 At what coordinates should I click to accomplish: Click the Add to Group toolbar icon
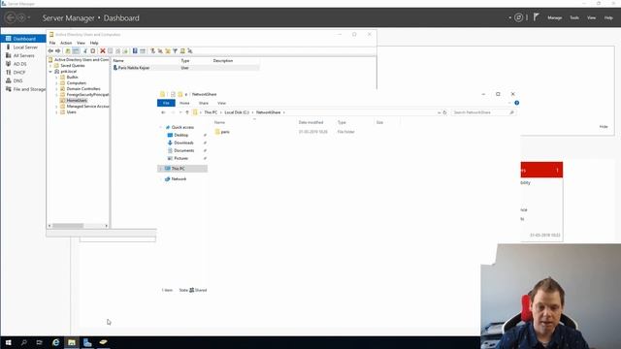[x=190, y=50]
